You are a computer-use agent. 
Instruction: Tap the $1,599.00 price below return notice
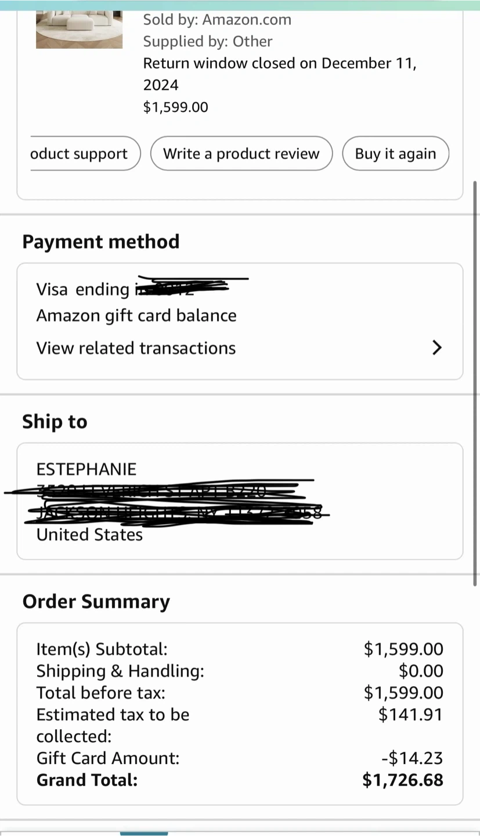coord(175,107)
